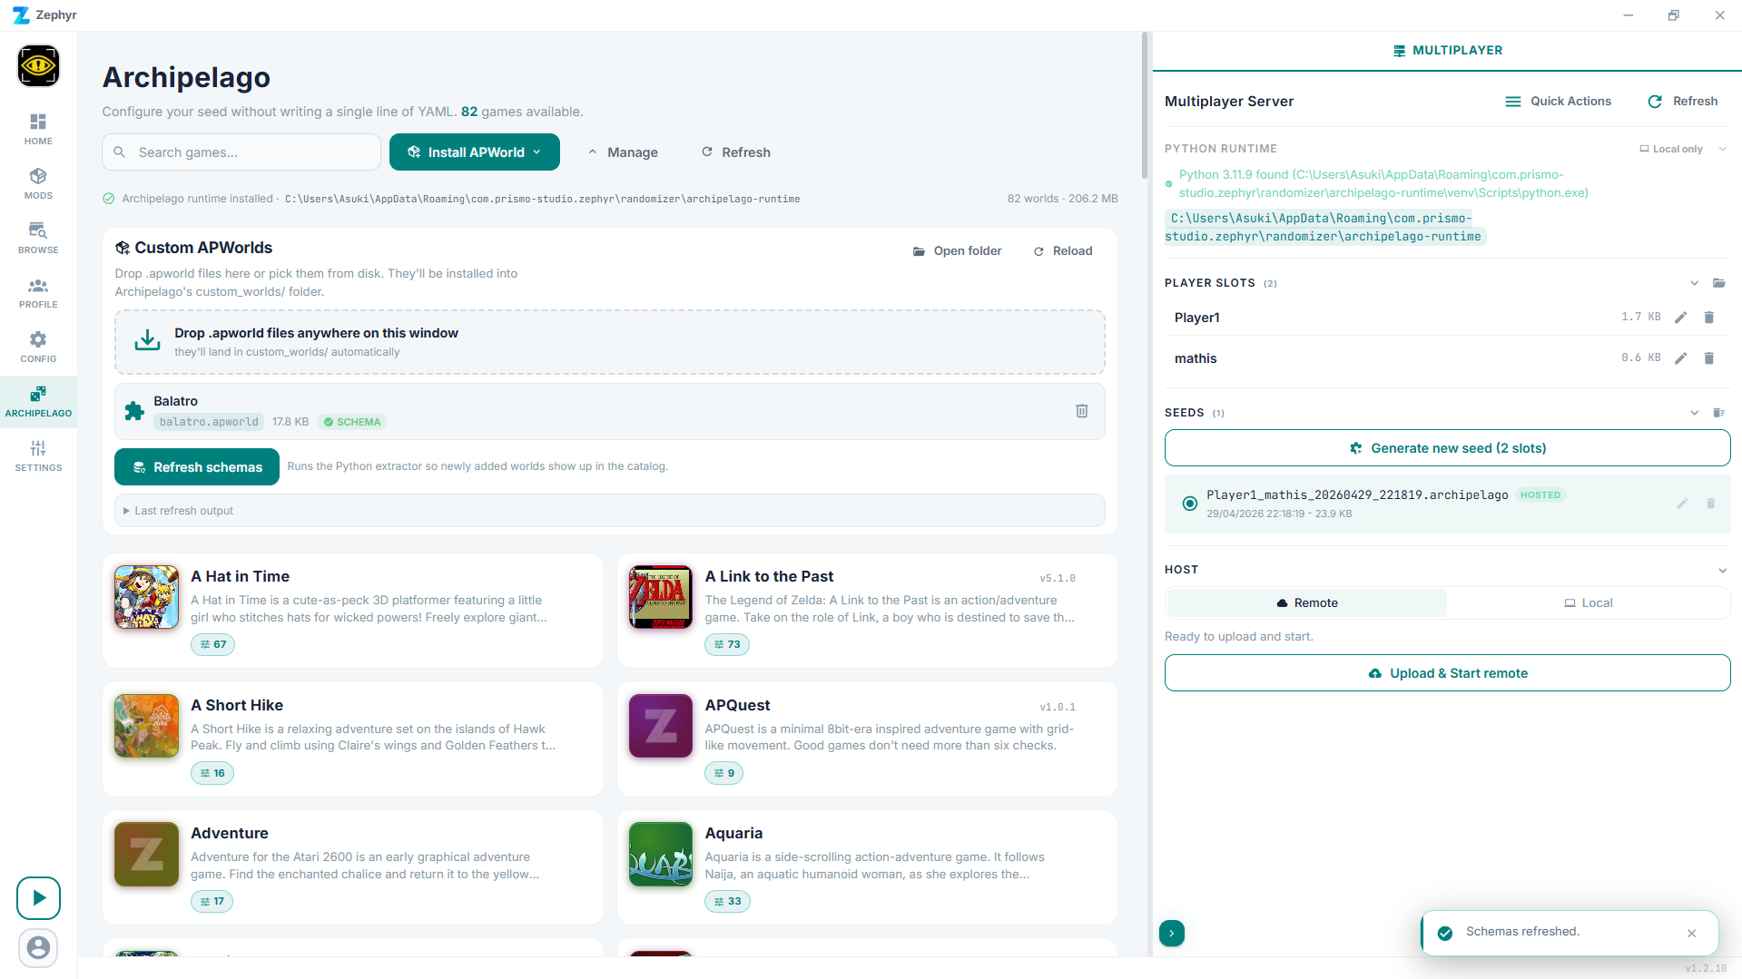Open the Mods section in sidebar

point(38,183)
